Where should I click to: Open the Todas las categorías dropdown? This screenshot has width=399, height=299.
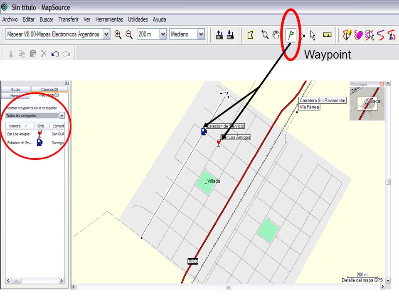click(62, 116)
